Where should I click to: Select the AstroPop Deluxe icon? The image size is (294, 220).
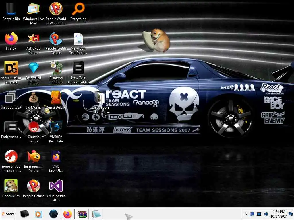pos(33,44)
